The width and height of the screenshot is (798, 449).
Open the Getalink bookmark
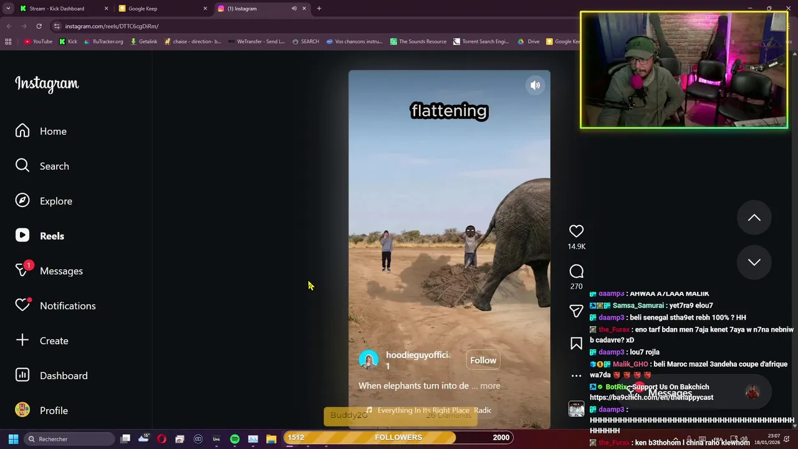coord(144,41)
